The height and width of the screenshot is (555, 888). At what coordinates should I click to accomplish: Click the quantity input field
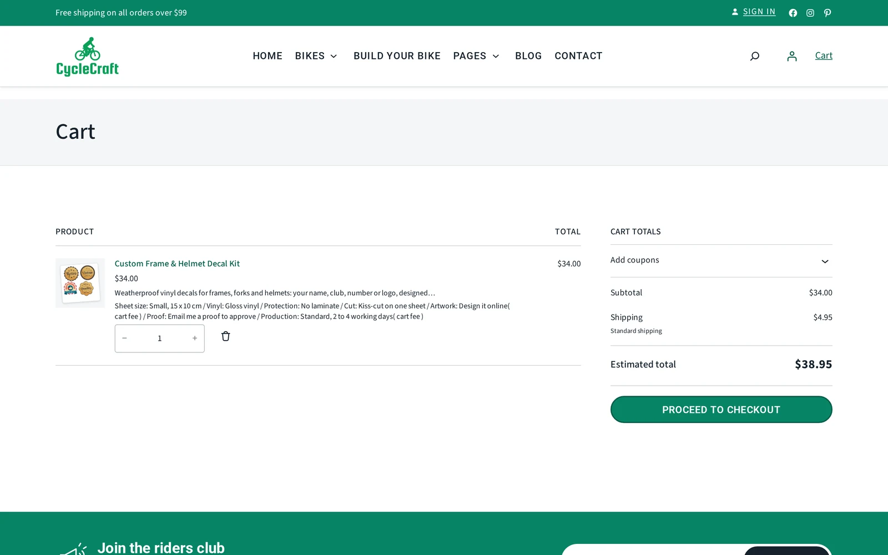pos(160,338)
